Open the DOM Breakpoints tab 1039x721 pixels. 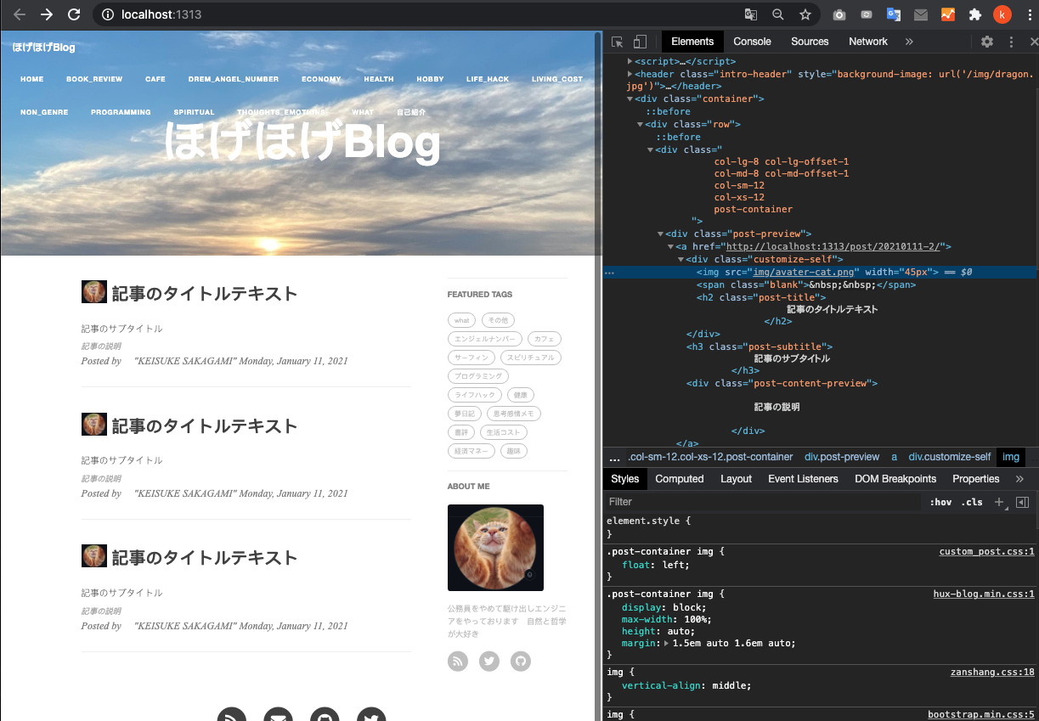(895, 479)
